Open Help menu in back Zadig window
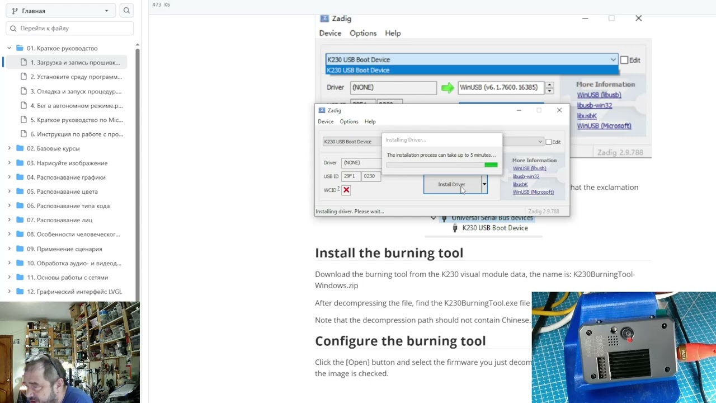 click(393, 33)
